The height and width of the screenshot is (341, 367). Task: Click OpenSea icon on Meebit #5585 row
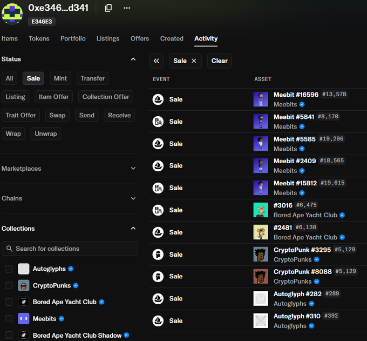[x=158, y=144]
